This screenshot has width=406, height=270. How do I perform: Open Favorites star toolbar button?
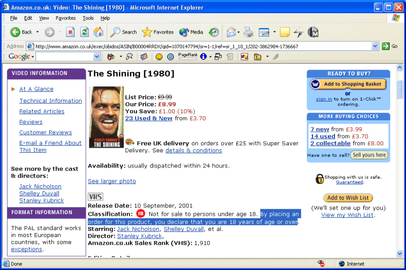[x=158, y=32]
